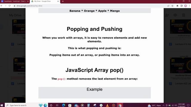Open the Chrome window on the taskbar

tap(120, 105)
